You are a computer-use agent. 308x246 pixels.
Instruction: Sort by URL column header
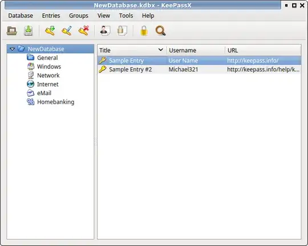(x=262, y=50)
